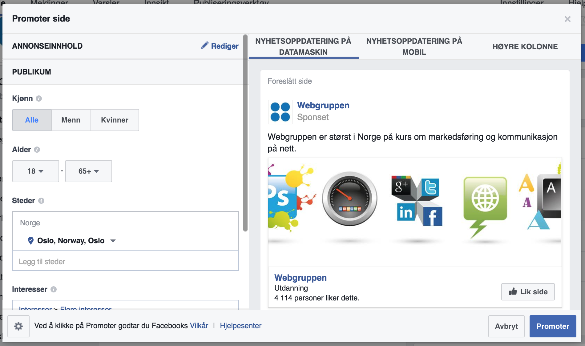The height and width of the screenshot is (346, 585).
Task: Click the Webgruppen link below ad image
Action: click(x=301, y=278)
